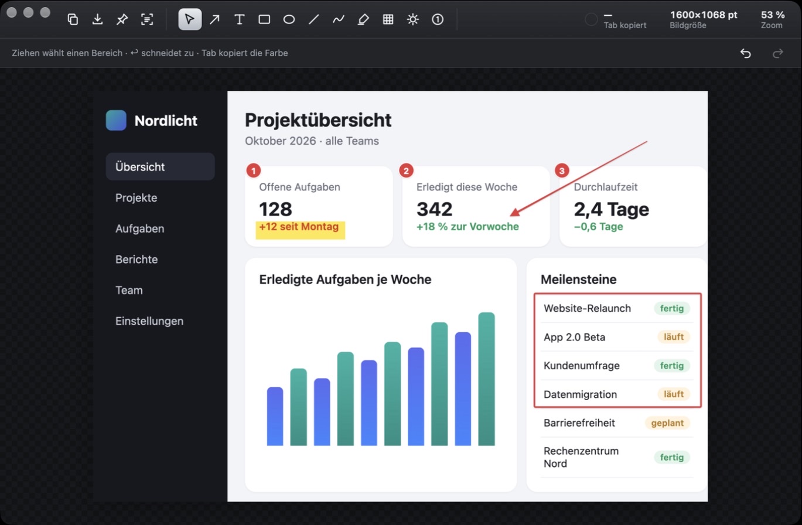Image resolution: width=802 pixels, height=525 pixels.
Task: Click the 'fertig' badge beside Website-Relaunch
Action: (x=672, y=308)
